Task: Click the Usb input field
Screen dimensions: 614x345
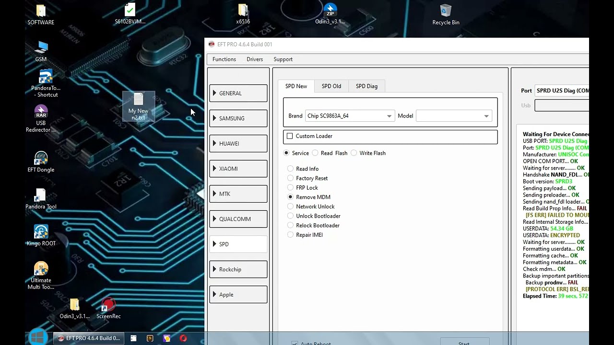Action: [562, 105]
